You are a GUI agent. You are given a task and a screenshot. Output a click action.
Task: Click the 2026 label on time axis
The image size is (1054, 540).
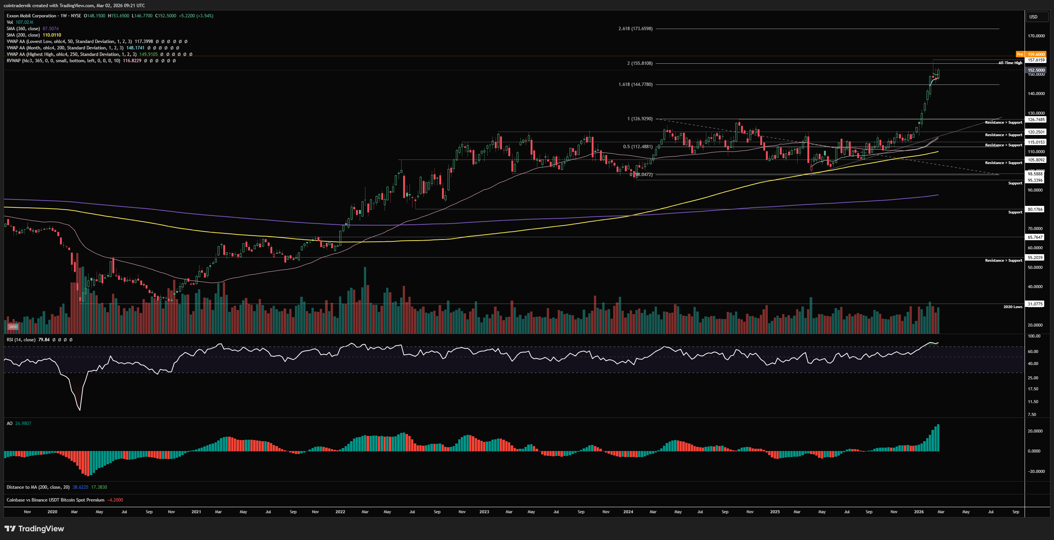(919, 512)
